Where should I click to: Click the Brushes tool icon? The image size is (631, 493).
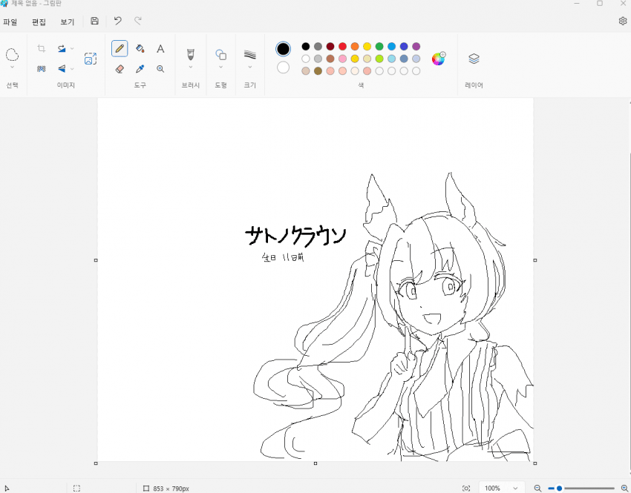pos(190,54)
